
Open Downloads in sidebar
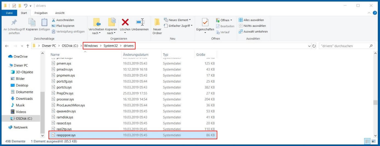pyautogui.click(x=21, y=98)
